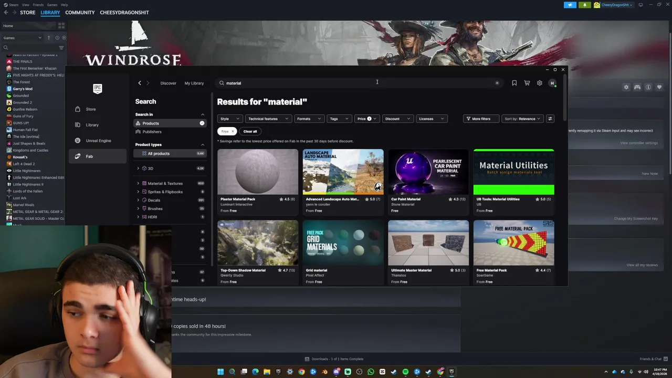Open Steam Games menu
This screenshot has height=378, width=672.
pyautogui.click(x=52, y=5)
